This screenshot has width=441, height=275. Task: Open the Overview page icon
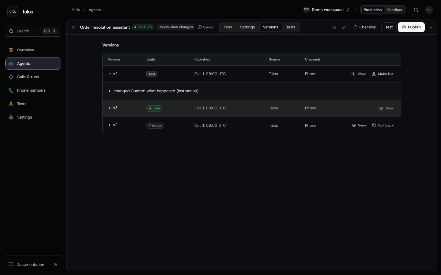[x=11, y=50]
